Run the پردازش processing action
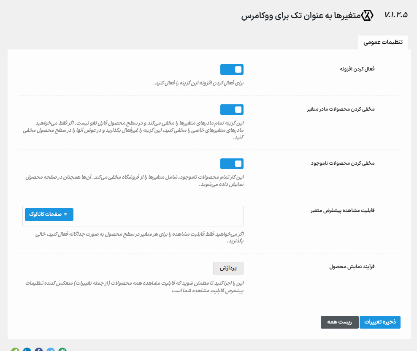The height and width of the screenshot is (351, 417). pyautogui.click(x=228, y=268)
